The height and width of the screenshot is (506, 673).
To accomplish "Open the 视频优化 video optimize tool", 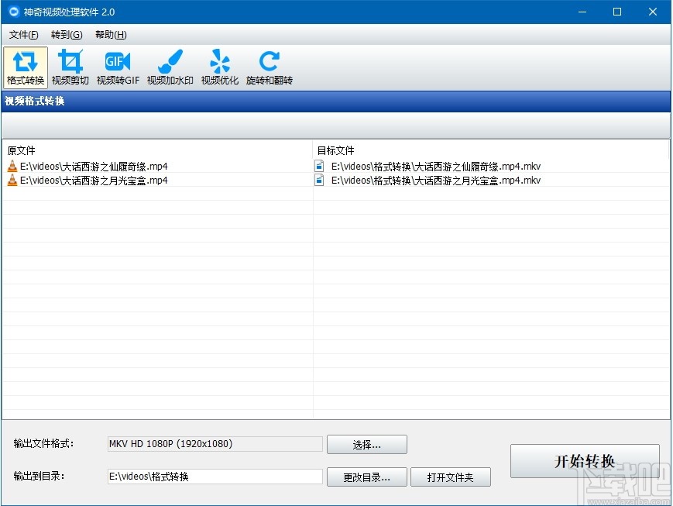I will point(220,67).
